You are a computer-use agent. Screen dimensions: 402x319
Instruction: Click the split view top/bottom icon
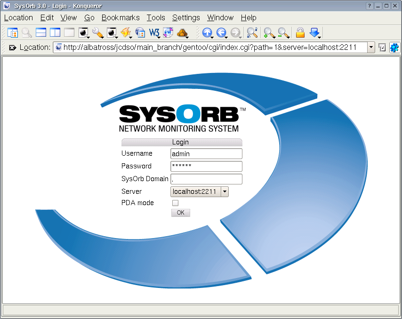(41, 32)
